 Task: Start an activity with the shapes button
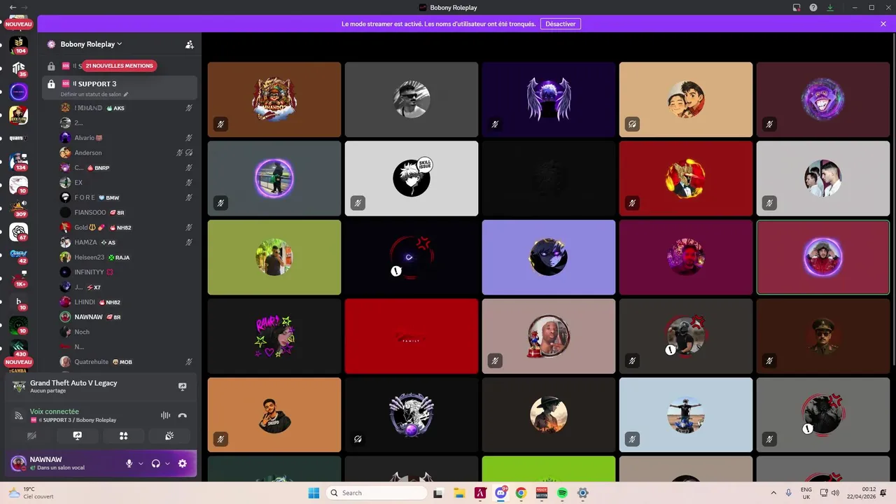tap(123, 435)
